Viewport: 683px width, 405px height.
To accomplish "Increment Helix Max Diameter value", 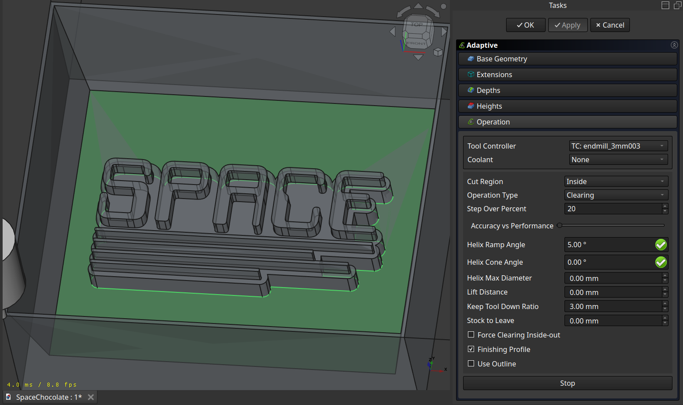I will [665, 275].
